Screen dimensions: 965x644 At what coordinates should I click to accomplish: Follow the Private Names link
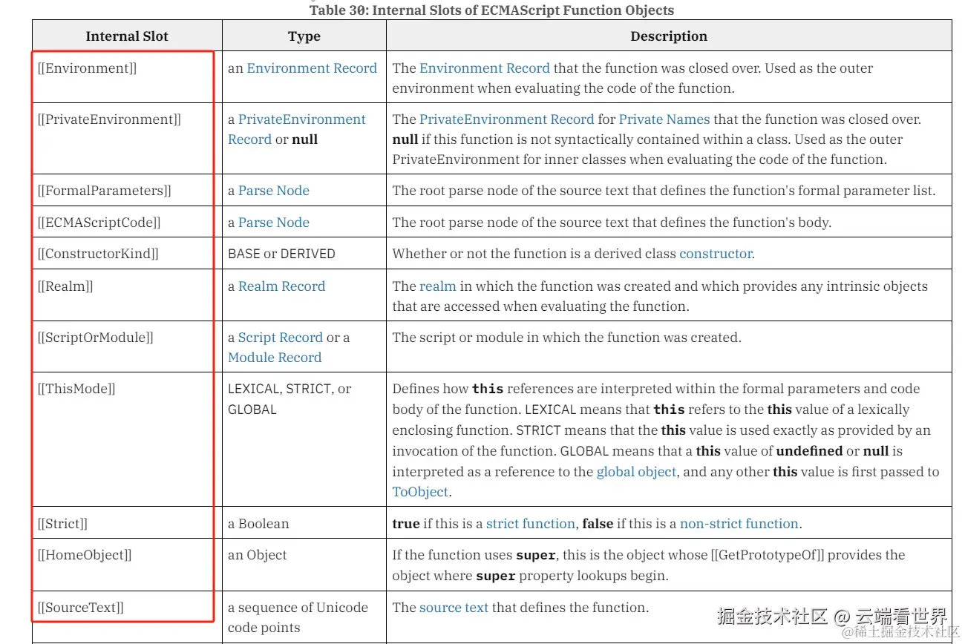click(x=664, y=119)
